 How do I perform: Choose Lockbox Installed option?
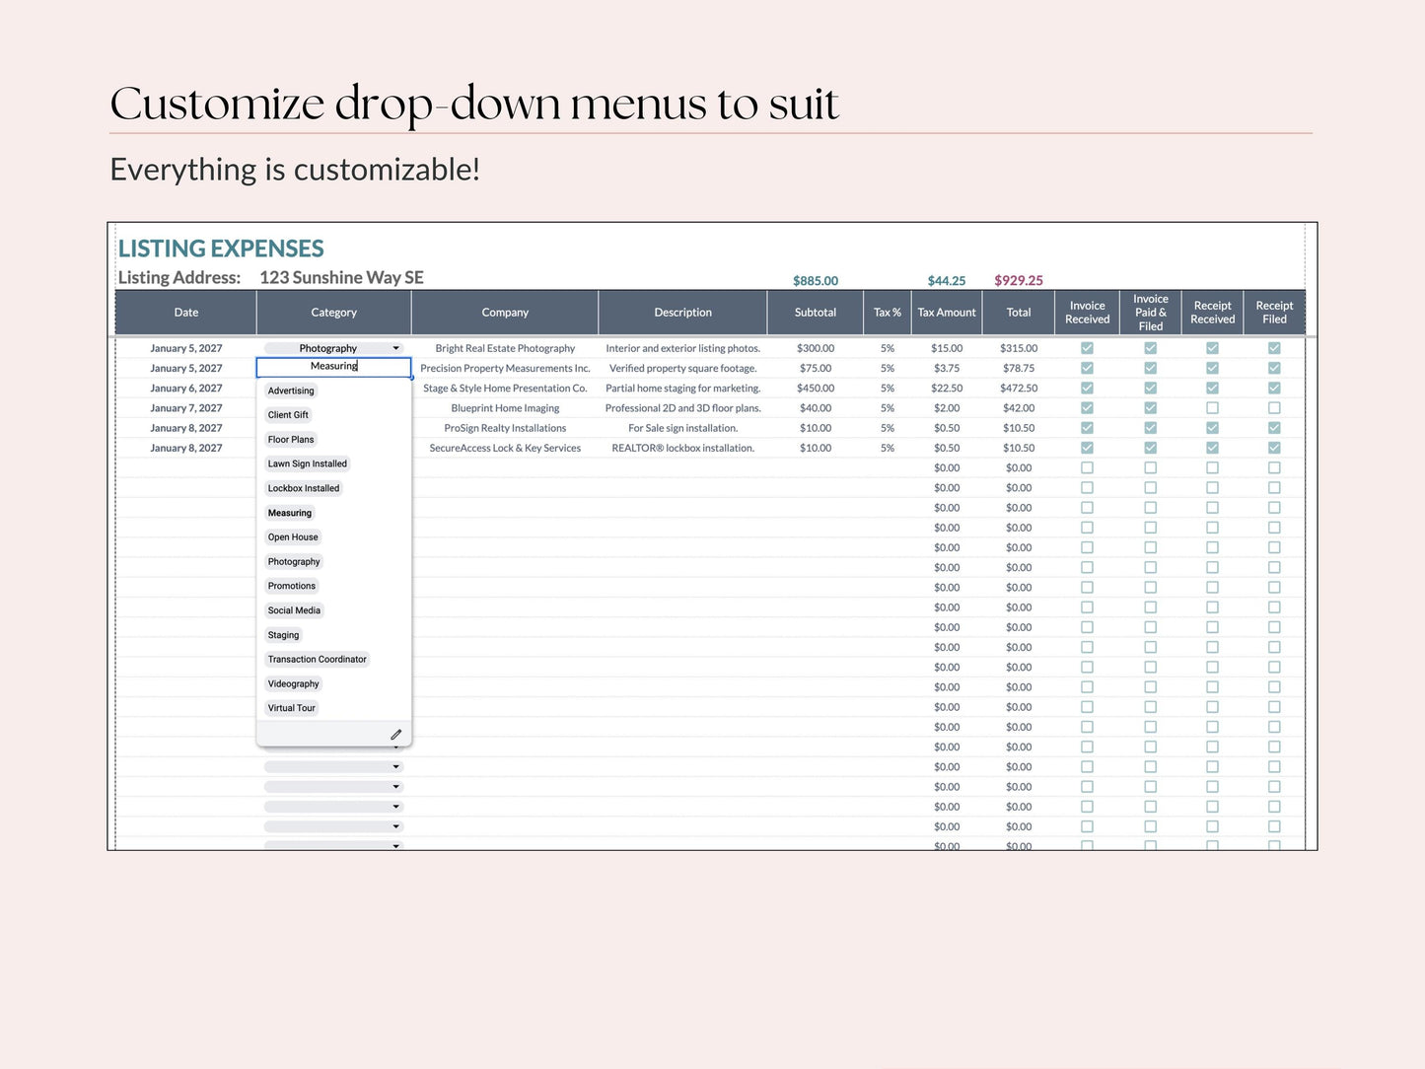point(304,488)
